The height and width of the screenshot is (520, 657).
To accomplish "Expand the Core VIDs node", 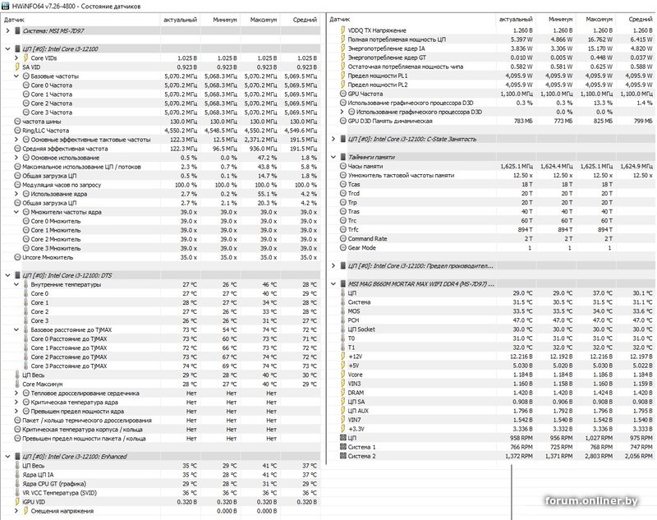I will (17, 58).
